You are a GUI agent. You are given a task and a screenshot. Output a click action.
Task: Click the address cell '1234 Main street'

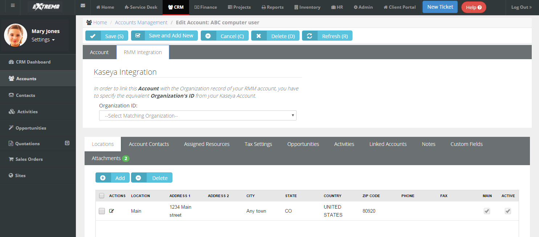(180, 211)
